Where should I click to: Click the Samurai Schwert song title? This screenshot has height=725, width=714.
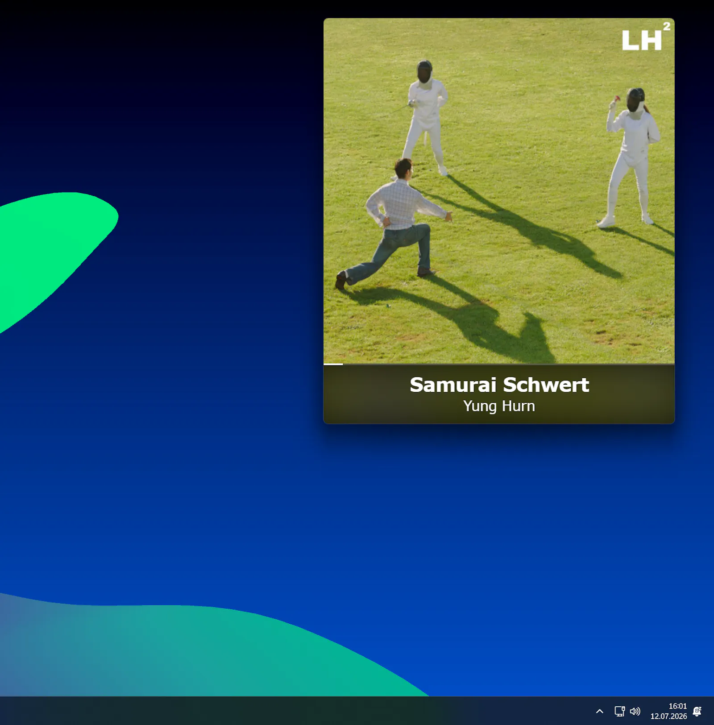pyautogui.click(x=499, y=385)
